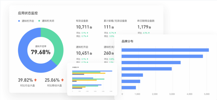Click the sixth bar in 品牌分布 chart
Viewport: 217px width, 100px height.
pos(131,81)
